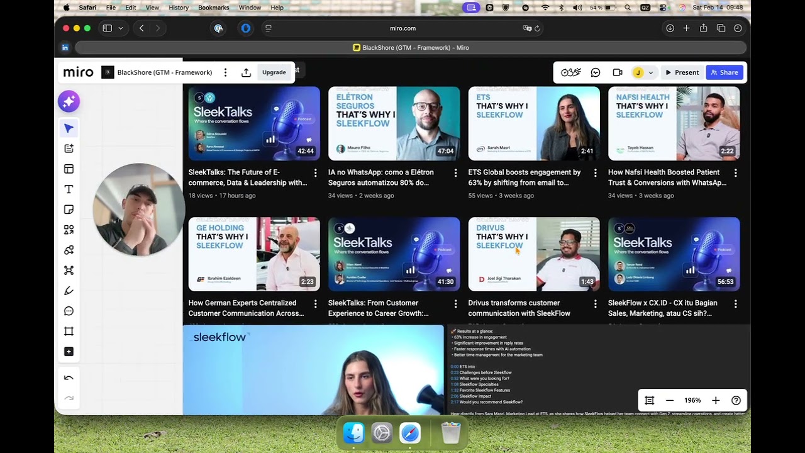Click the BlackShore (GTM - Framework) board title
The width and height of the screenshot is (805, 453).
(165, 72)
